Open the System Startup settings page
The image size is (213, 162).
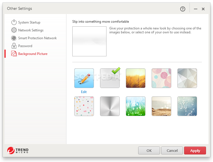tap(29, 22)
